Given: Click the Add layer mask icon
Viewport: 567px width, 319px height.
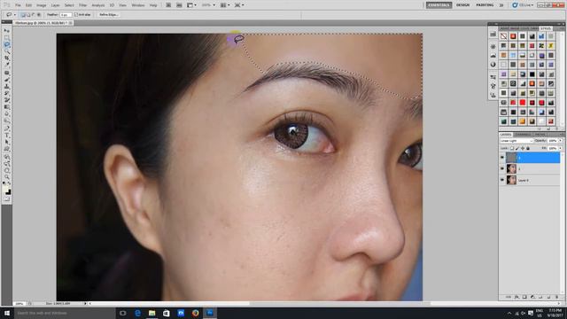Looking at the screenshot, I should (x=524, y=297).
